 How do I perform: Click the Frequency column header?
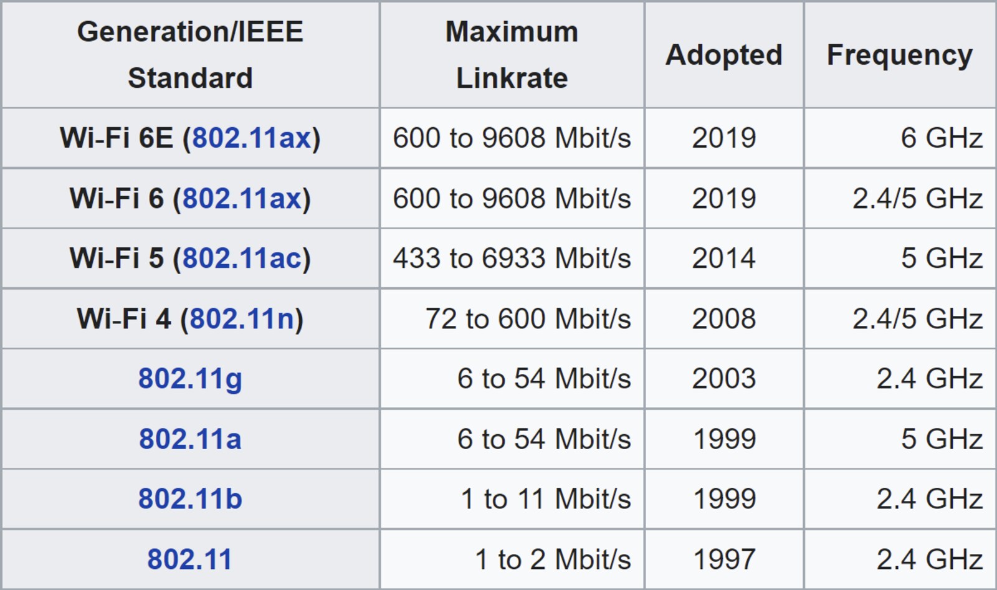[x=899, y=55]
